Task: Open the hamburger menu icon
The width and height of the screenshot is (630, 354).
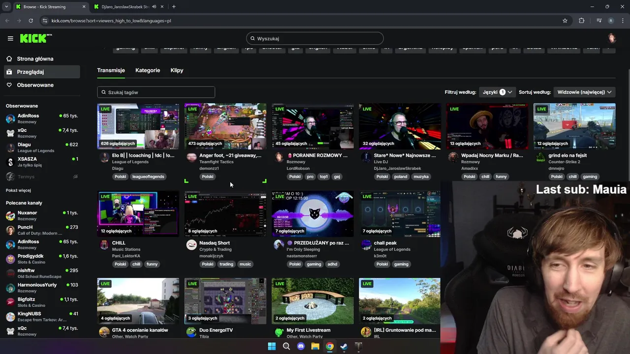Action: pyautogui.click(x=10, y=38)
